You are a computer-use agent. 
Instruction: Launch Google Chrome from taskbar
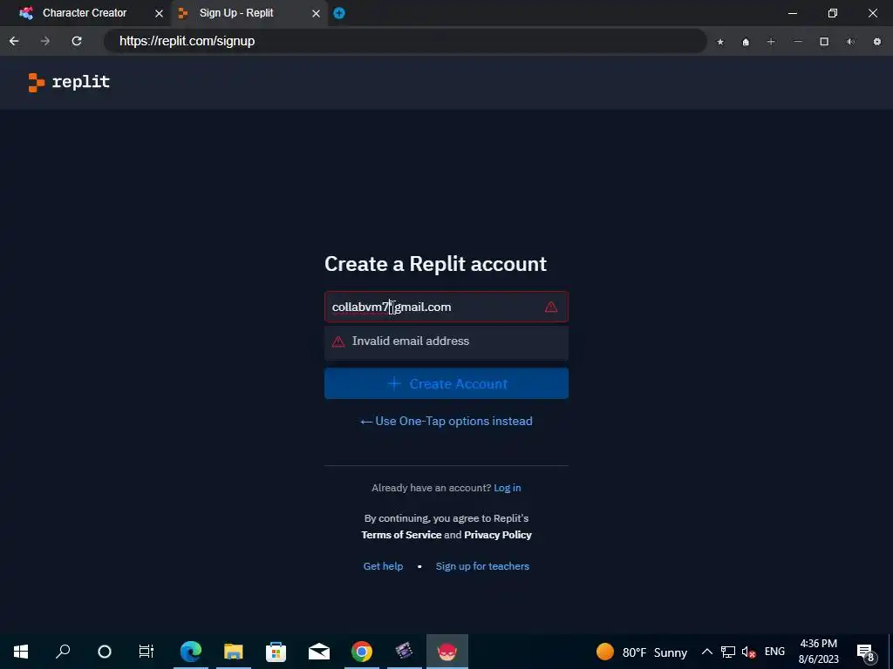[x=362, y=652]
